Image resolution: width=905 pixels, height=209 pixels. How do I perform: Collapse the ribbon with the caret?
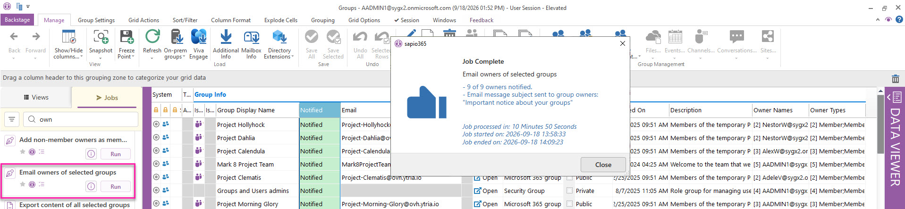click(878, 20)
